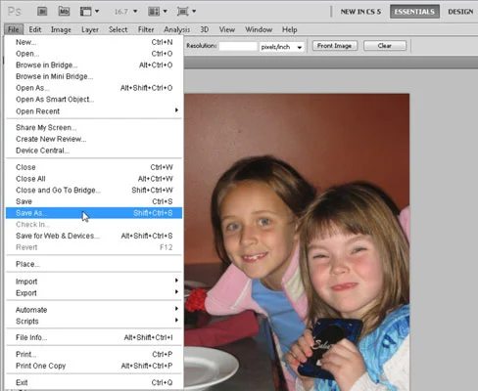Expand the Import submenu
Screen dimensions: 478x391
tap(94, 282)
